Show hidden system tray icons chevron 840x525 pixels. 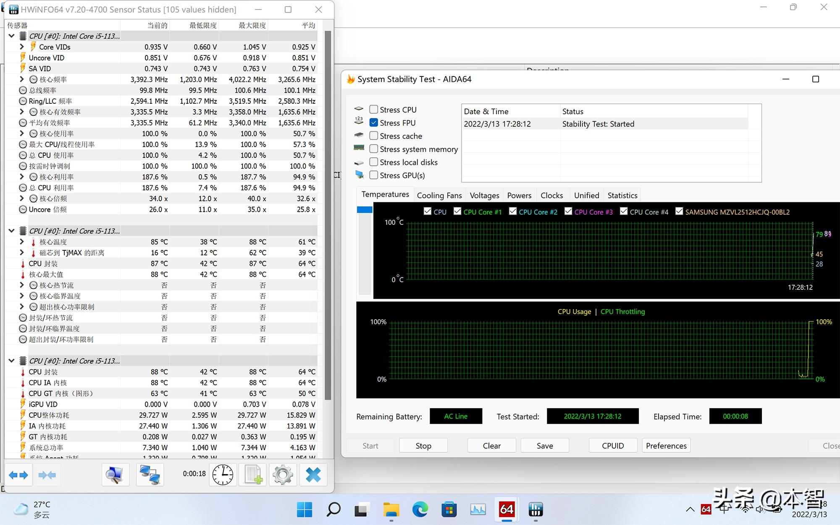pyautogui.click(x=690, y=509)
